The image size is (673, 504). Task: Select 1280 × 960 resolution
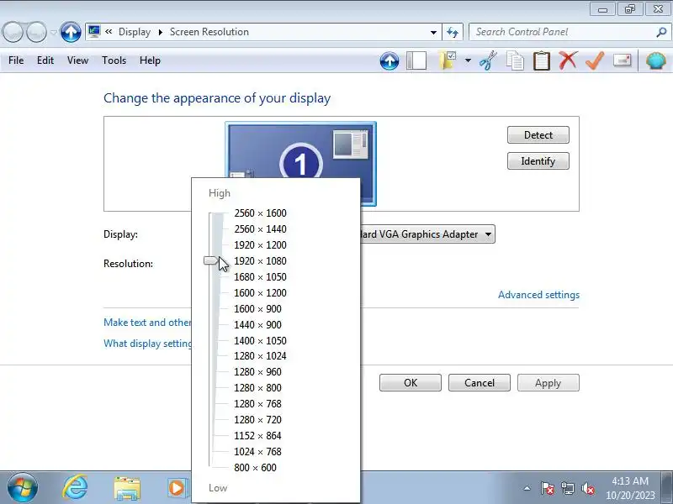click(257, 371)
